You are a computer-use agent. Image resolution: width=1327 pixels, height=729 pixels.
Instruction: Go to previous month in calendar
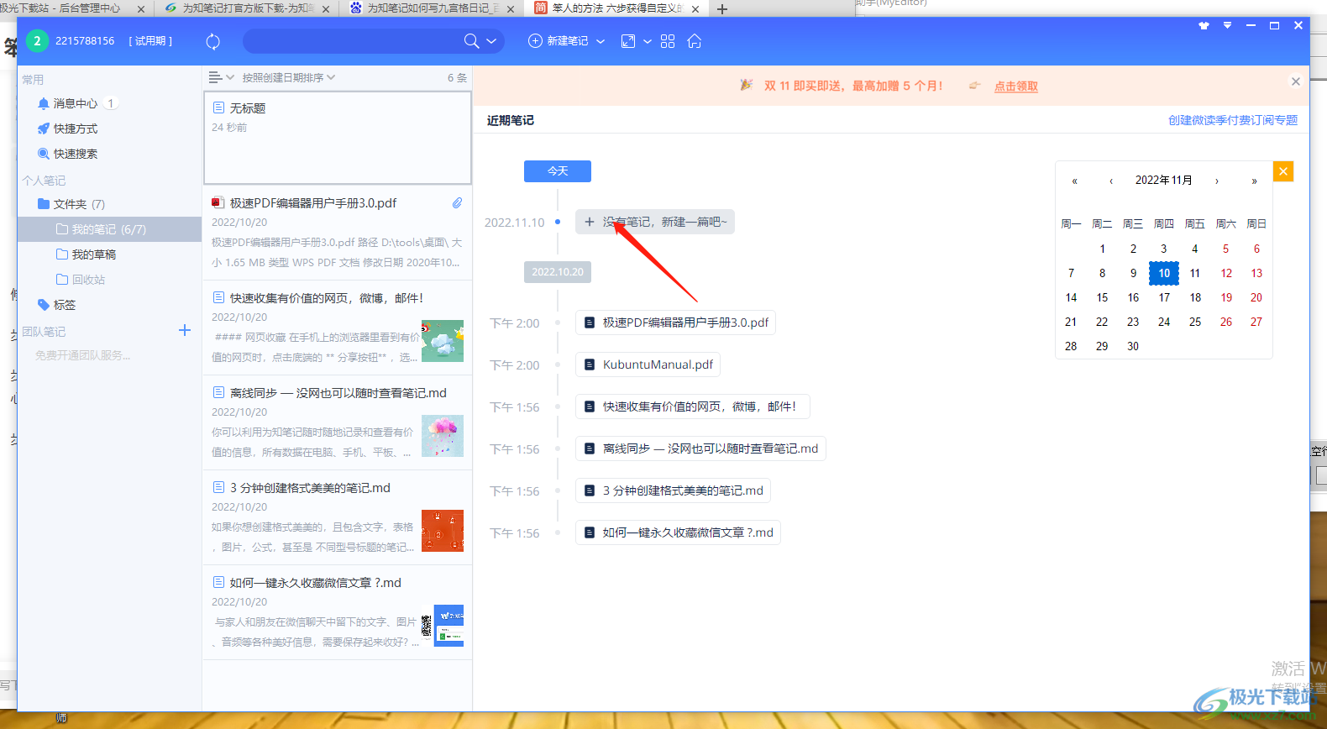pyautogui.click(x=1111, y=181)
